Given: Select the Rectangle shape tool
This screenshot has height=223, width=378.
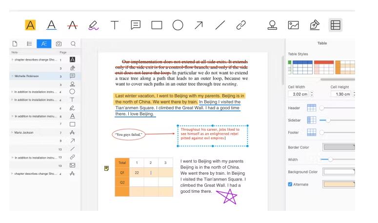Looking at the screenshot, I should click(x=157, y=25).
